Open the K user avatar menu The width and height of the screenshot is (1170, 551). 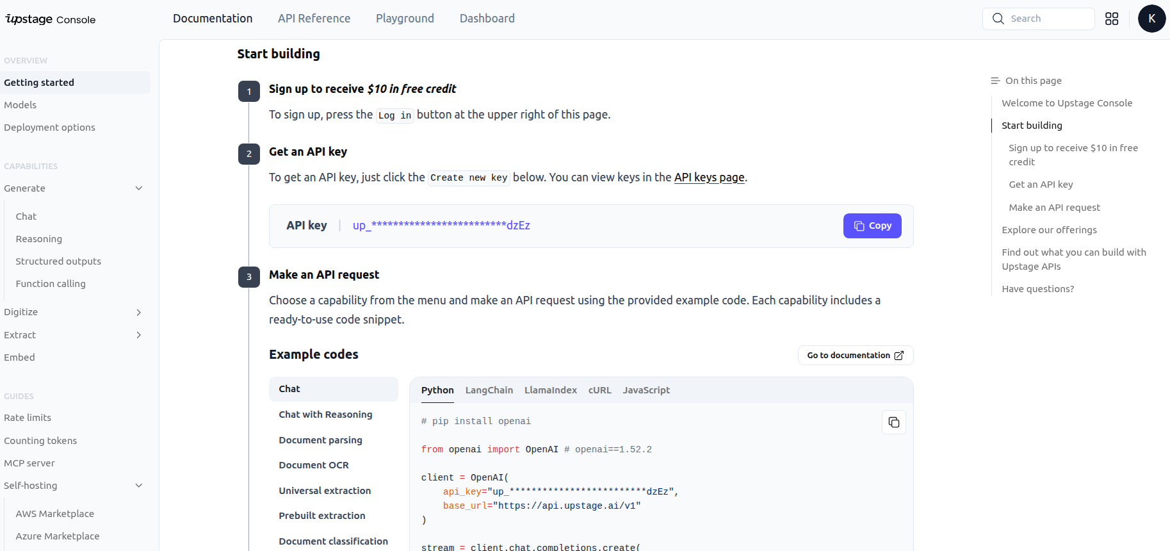(x=1151, y=19)
